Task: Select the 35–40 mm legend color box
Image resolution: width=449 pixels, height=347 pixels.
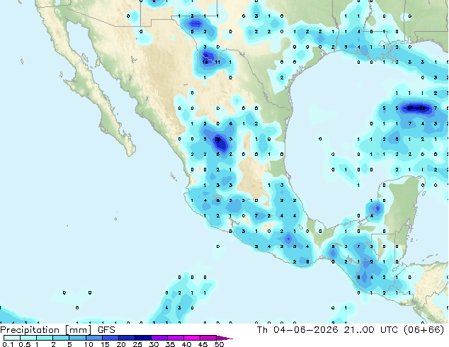Action: pyautogui.click(x=176, y=338)
